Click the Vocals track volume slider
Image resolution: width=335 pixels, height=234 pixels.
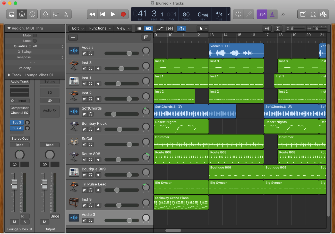coord(129,53)
